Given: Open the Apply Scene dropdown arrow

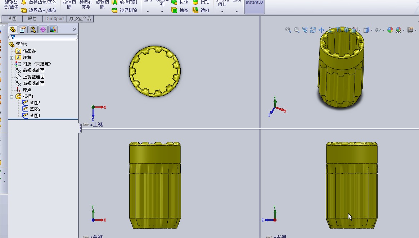Looking at the screenshot, I should point(404,30).
